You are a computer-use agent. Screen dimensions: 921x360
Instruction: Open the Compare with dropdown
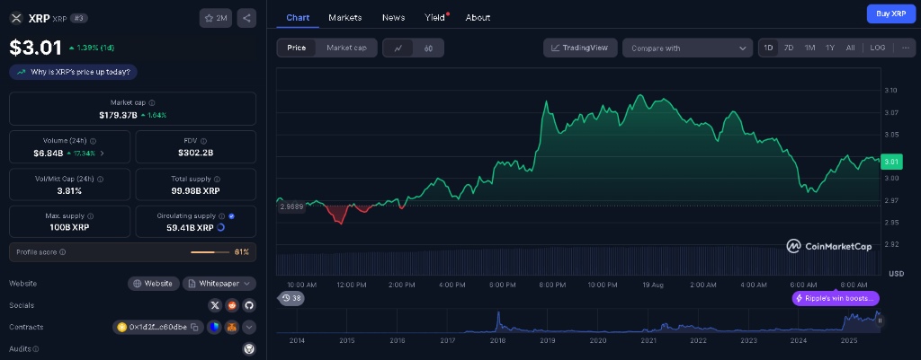pos(687,48)
